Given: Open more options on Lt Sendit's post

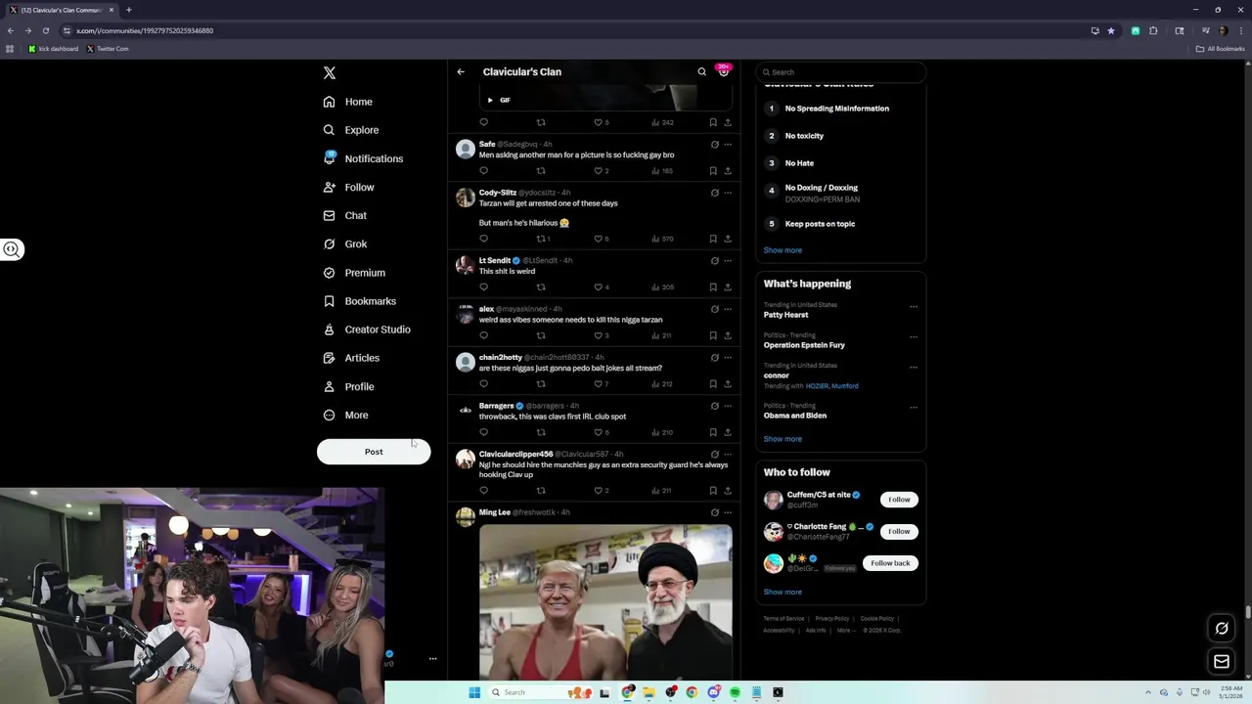Looking at the screenshot, I should point(728,261).
